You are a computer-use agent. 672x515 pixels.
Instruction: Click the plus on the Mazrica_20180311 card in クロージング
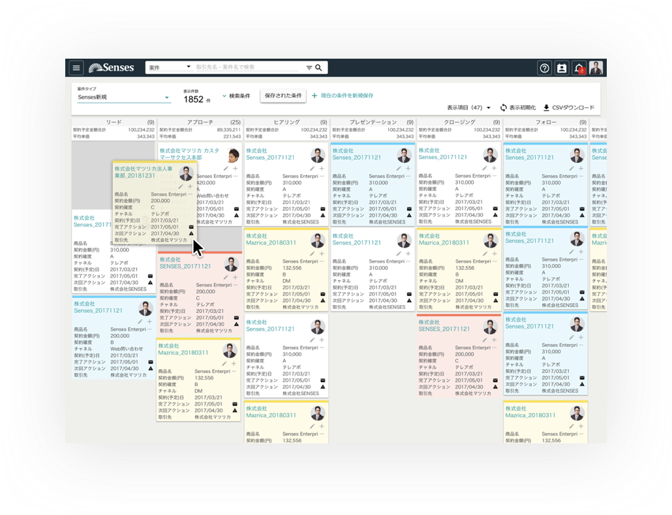tap(495, 254)
